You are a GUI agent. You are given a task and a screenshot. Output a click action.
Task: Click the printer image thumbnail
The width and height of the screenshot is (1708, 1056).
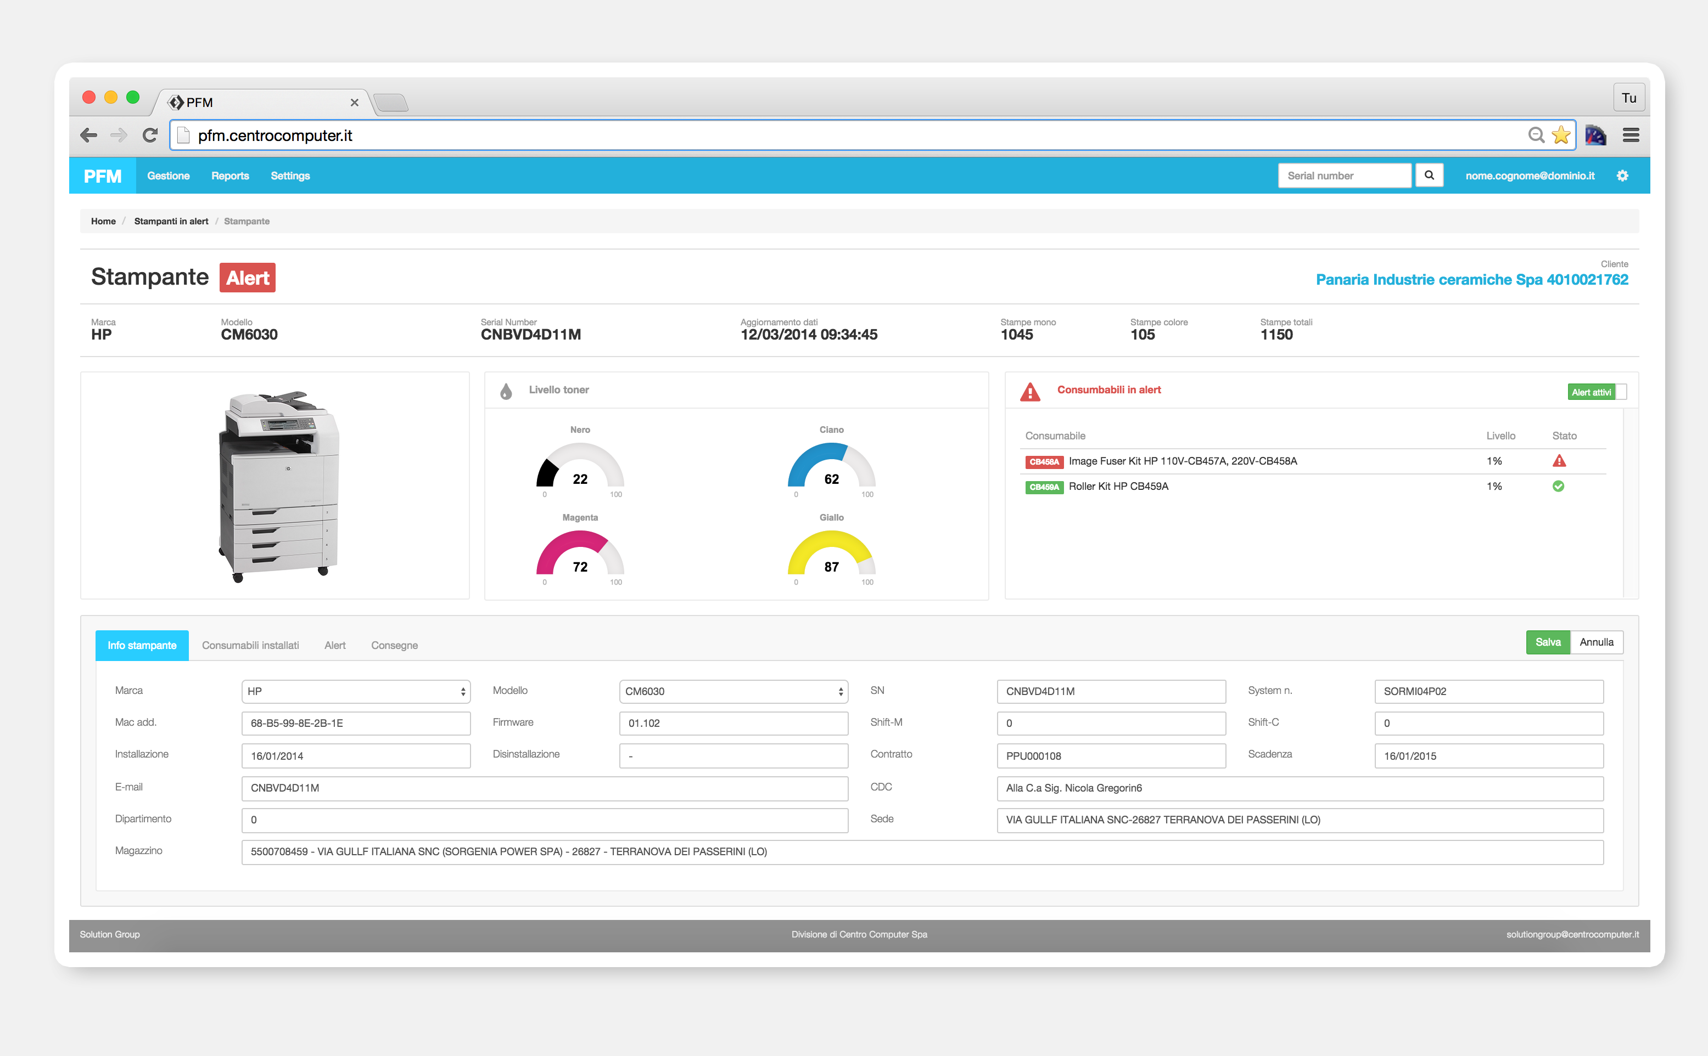tap(279, 486)
